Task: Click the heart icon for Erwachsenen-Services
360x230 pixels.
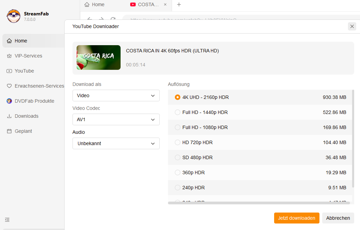Action: pos(9,86)
